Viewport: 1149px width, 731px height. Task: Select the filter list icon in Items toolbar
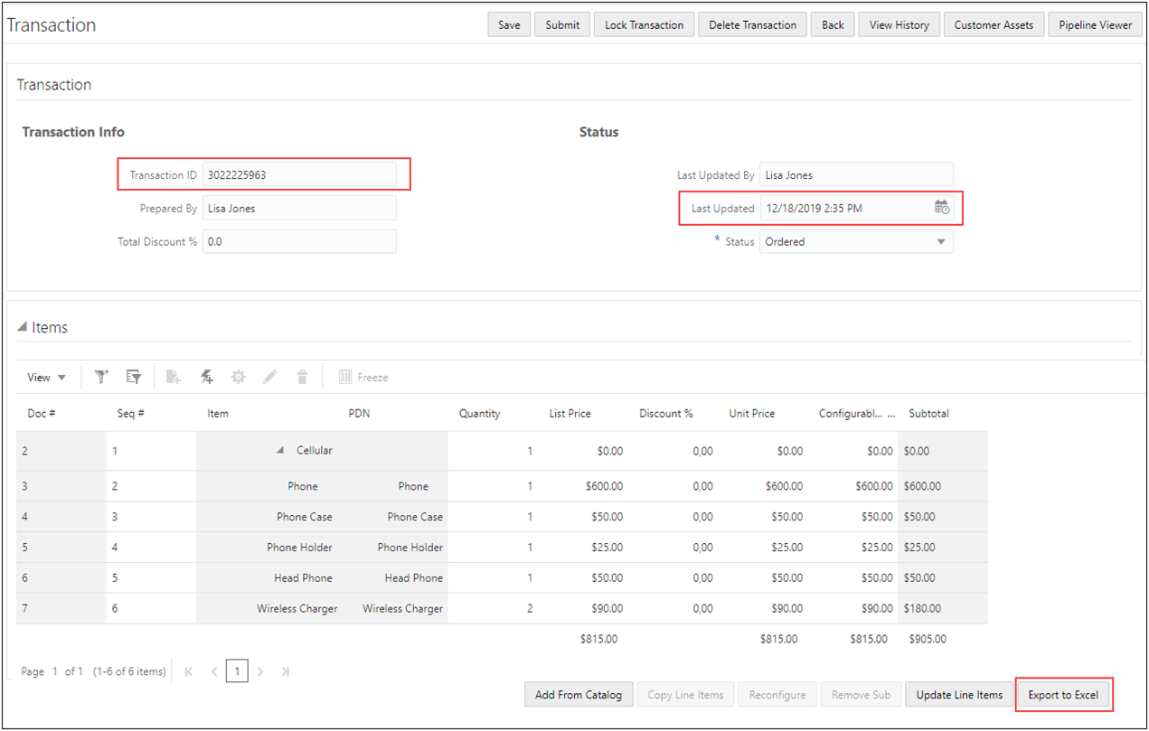tap(134, 377)
